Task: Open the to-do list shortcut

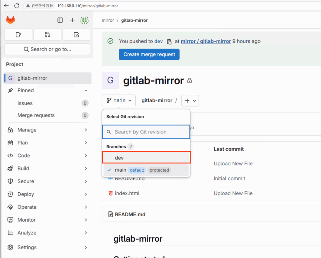Action: pyautogui.click(x=76, y=35)
